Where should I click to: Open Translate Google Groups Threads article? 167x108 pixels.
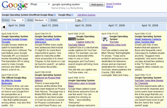14,41
